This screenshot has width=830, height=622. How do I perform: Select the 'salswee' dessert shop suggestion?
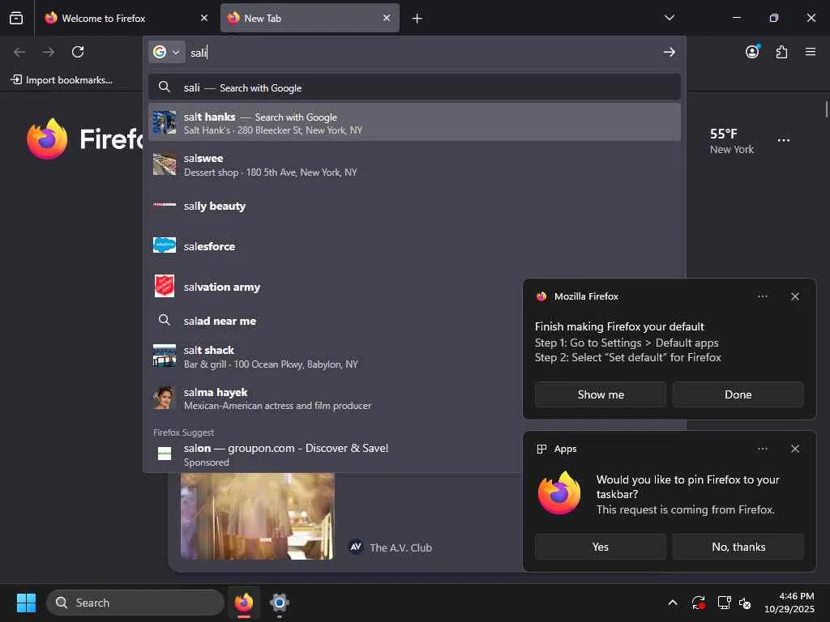pos(414,164)
